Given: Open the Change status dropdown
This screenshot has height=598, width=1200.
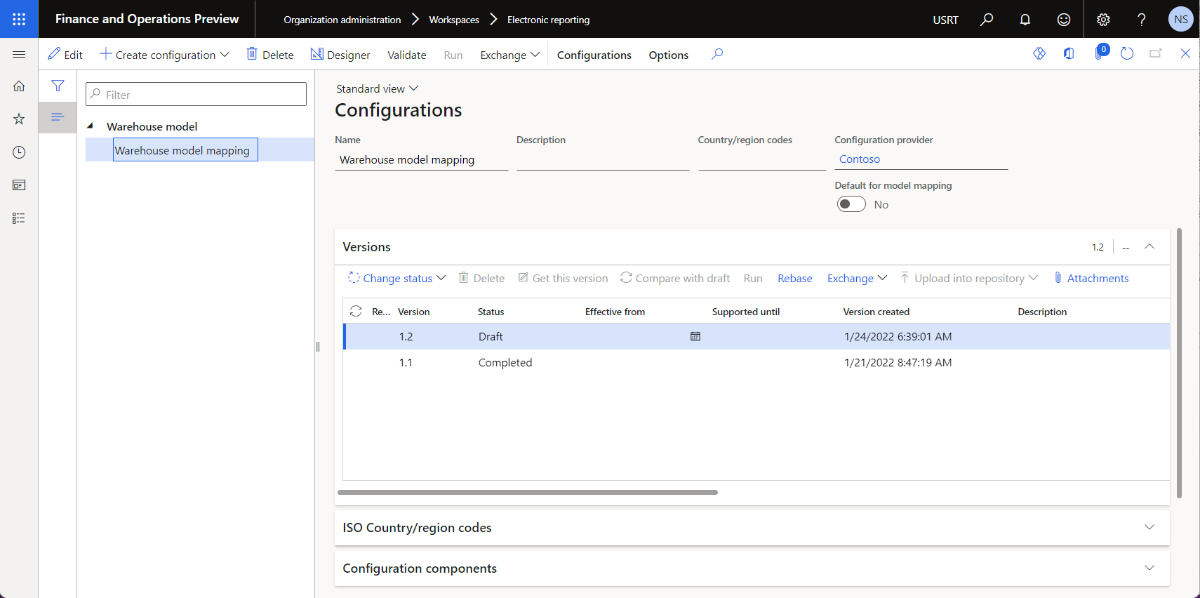Looking at the screenshot, I should [397, 278].
